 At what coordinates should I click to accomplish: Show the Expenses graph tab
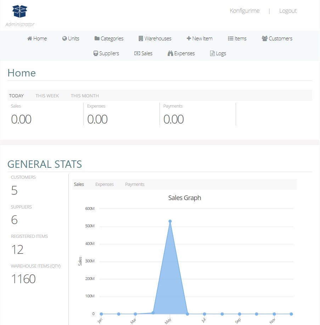[105, 184]
